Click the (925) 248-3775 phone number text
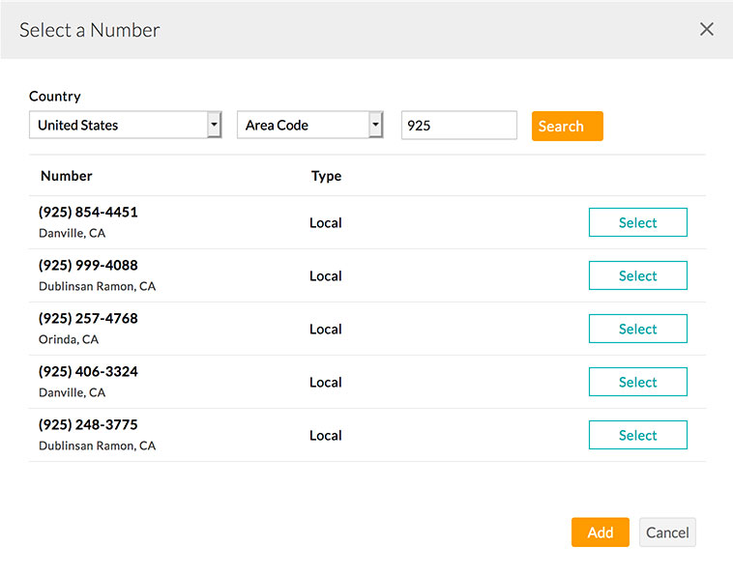Viewport: 733px width, 575px height. pyautogui.click(x=88, y=425)
